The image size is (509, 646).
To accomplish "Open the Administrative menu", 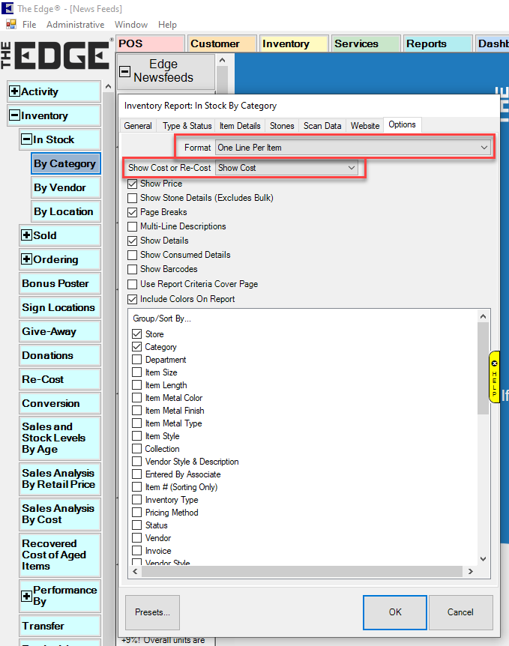I will click(x=75, y=25).
